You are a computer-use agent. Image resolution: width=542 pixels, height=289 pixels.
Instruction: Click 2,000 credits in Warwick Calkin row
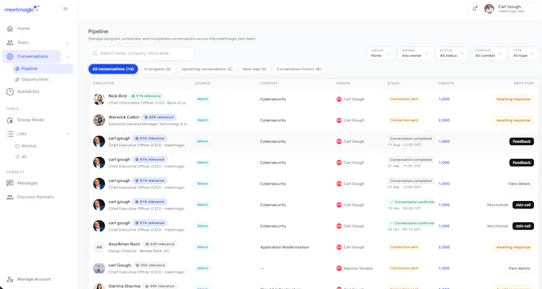[444, 120]
